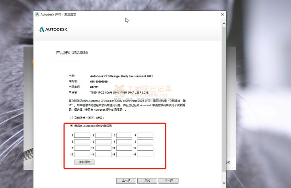Select the connect and activate now radio option

pos(71,117)
